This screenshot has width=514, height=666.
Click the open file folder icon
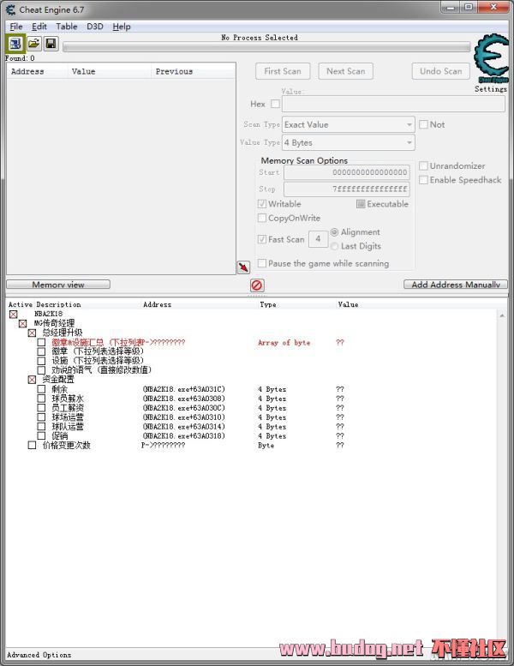click(34, 43)
